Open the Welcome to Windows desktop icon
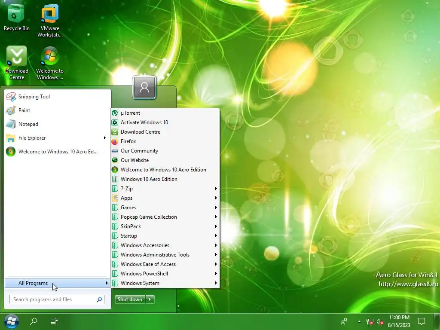This screenshot has height=330, width=440. [x=50, y=63]
